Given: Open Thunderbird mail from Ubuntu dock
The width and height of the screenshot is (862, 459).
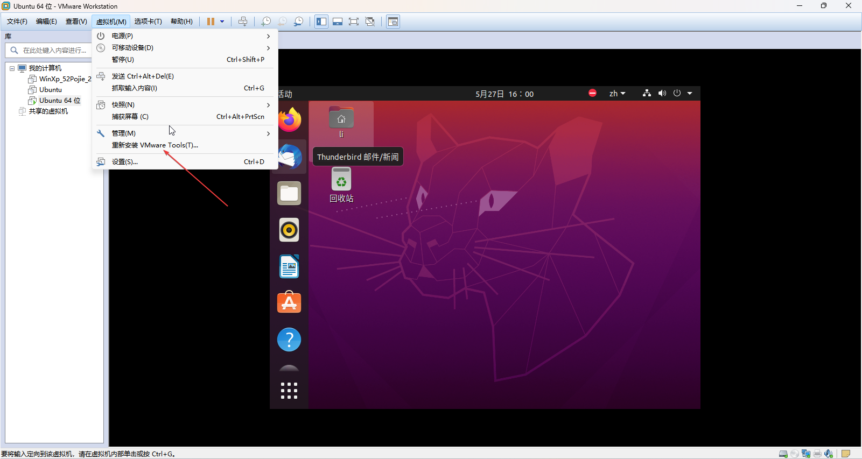Looking at the screenshot, I should (289, 157).
